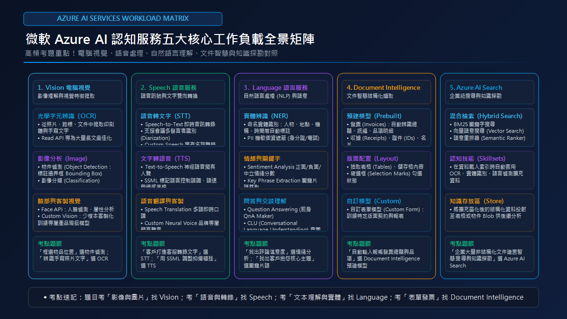The image size is (567, 319).
Task: Click the 在資料載入索引時自動套用 bullet
Action: tap(487, 174)
